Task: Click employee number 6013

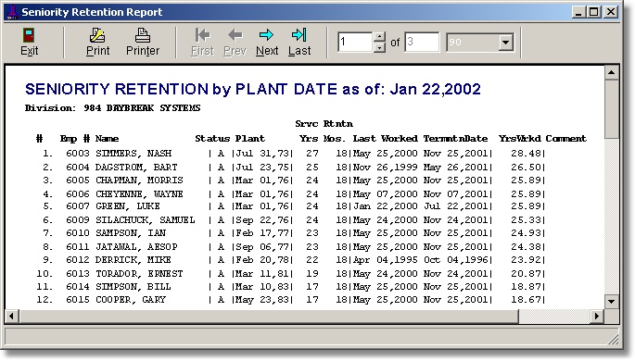Action: [x=78, y=274]
